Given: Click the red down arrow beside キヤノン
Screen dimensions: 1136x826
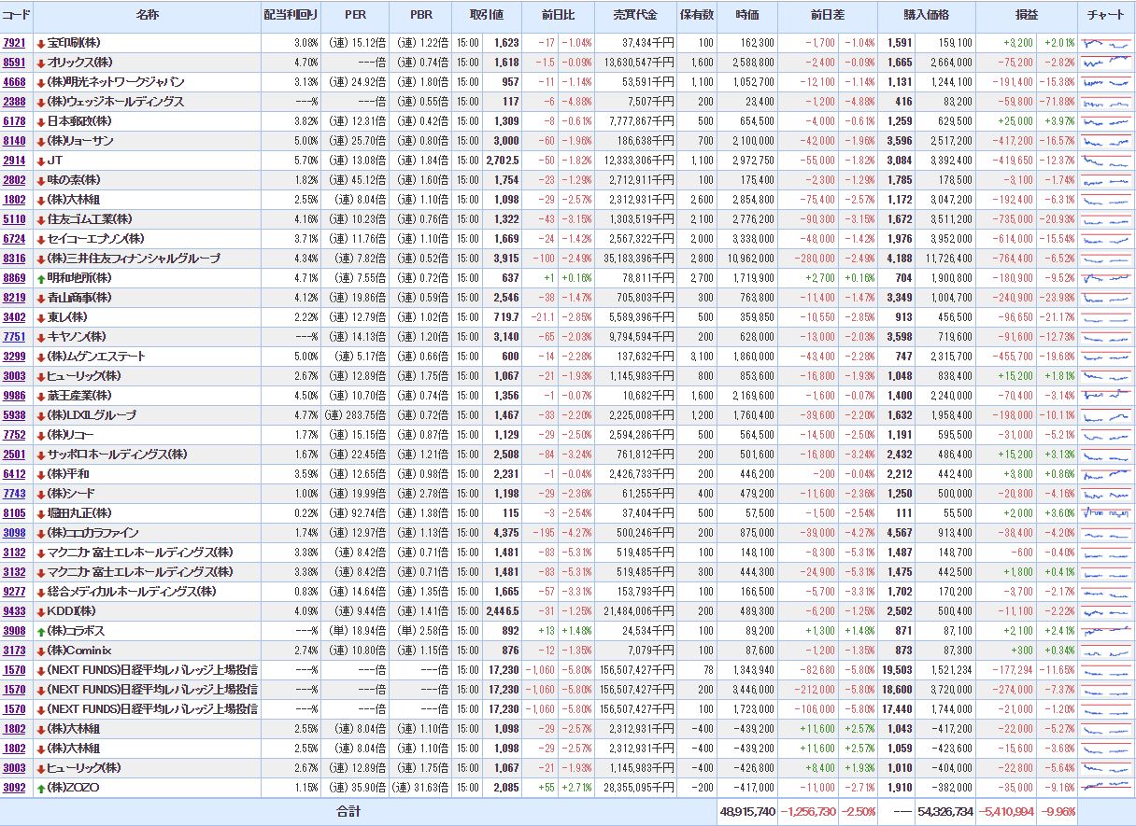Looking at the screenshot, I should (x=40, y=337).
